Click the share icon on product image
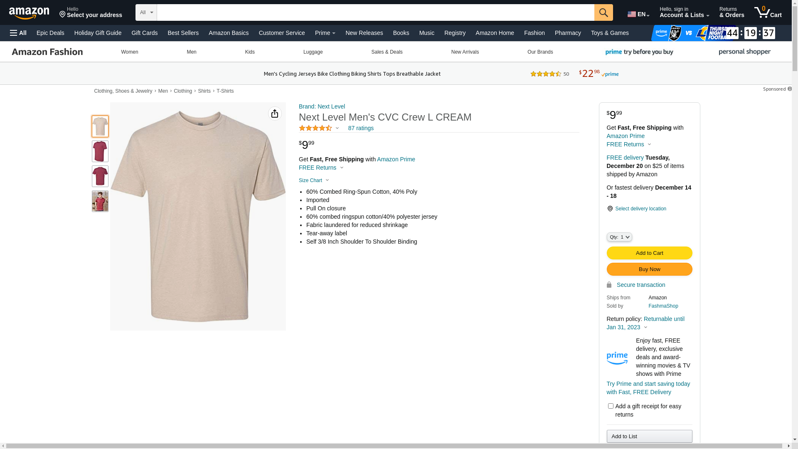 [x=275, y=113]
